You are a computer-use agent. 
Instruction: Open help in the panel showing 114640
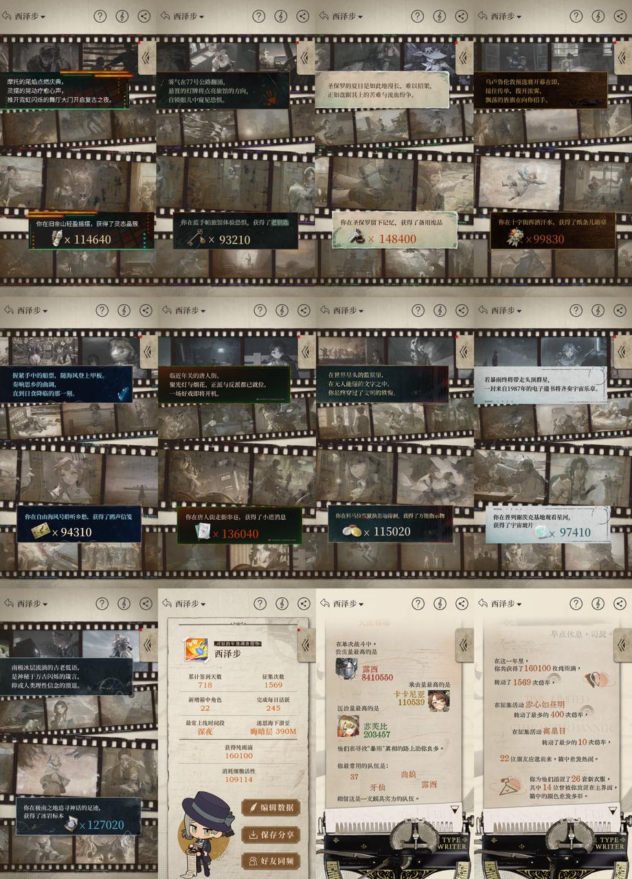(x=101, y=16)
